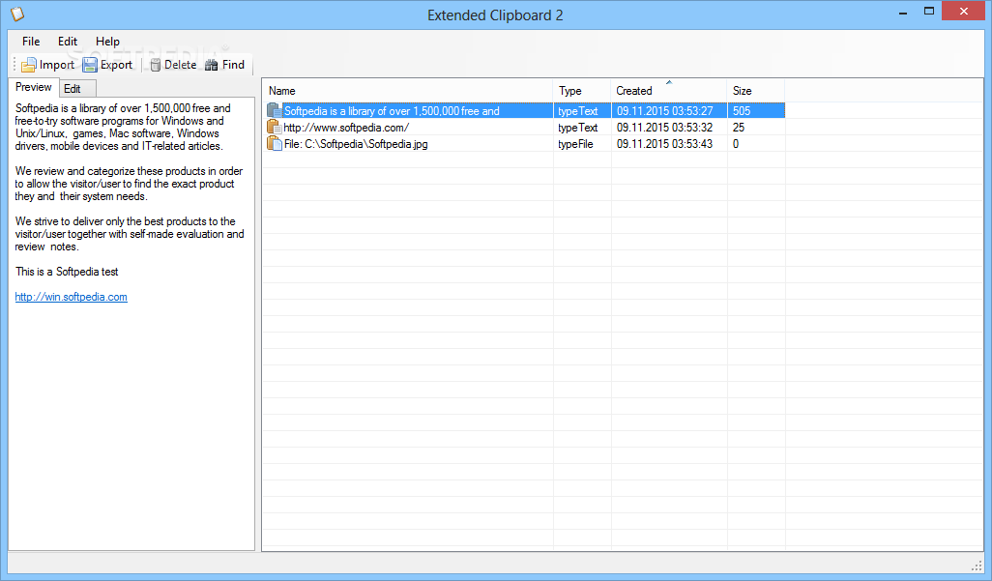Screen dimensions: 992x581
Task: Click the typeText cell of the selected row
Action: pos(577,111)
